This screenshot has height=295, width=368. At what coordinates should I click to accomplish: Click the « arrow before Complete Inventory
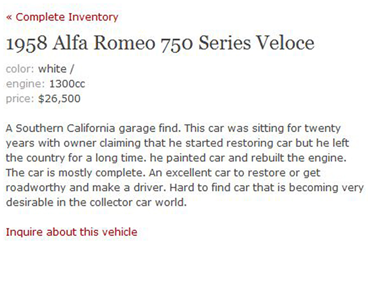click(x=9, y=17)
